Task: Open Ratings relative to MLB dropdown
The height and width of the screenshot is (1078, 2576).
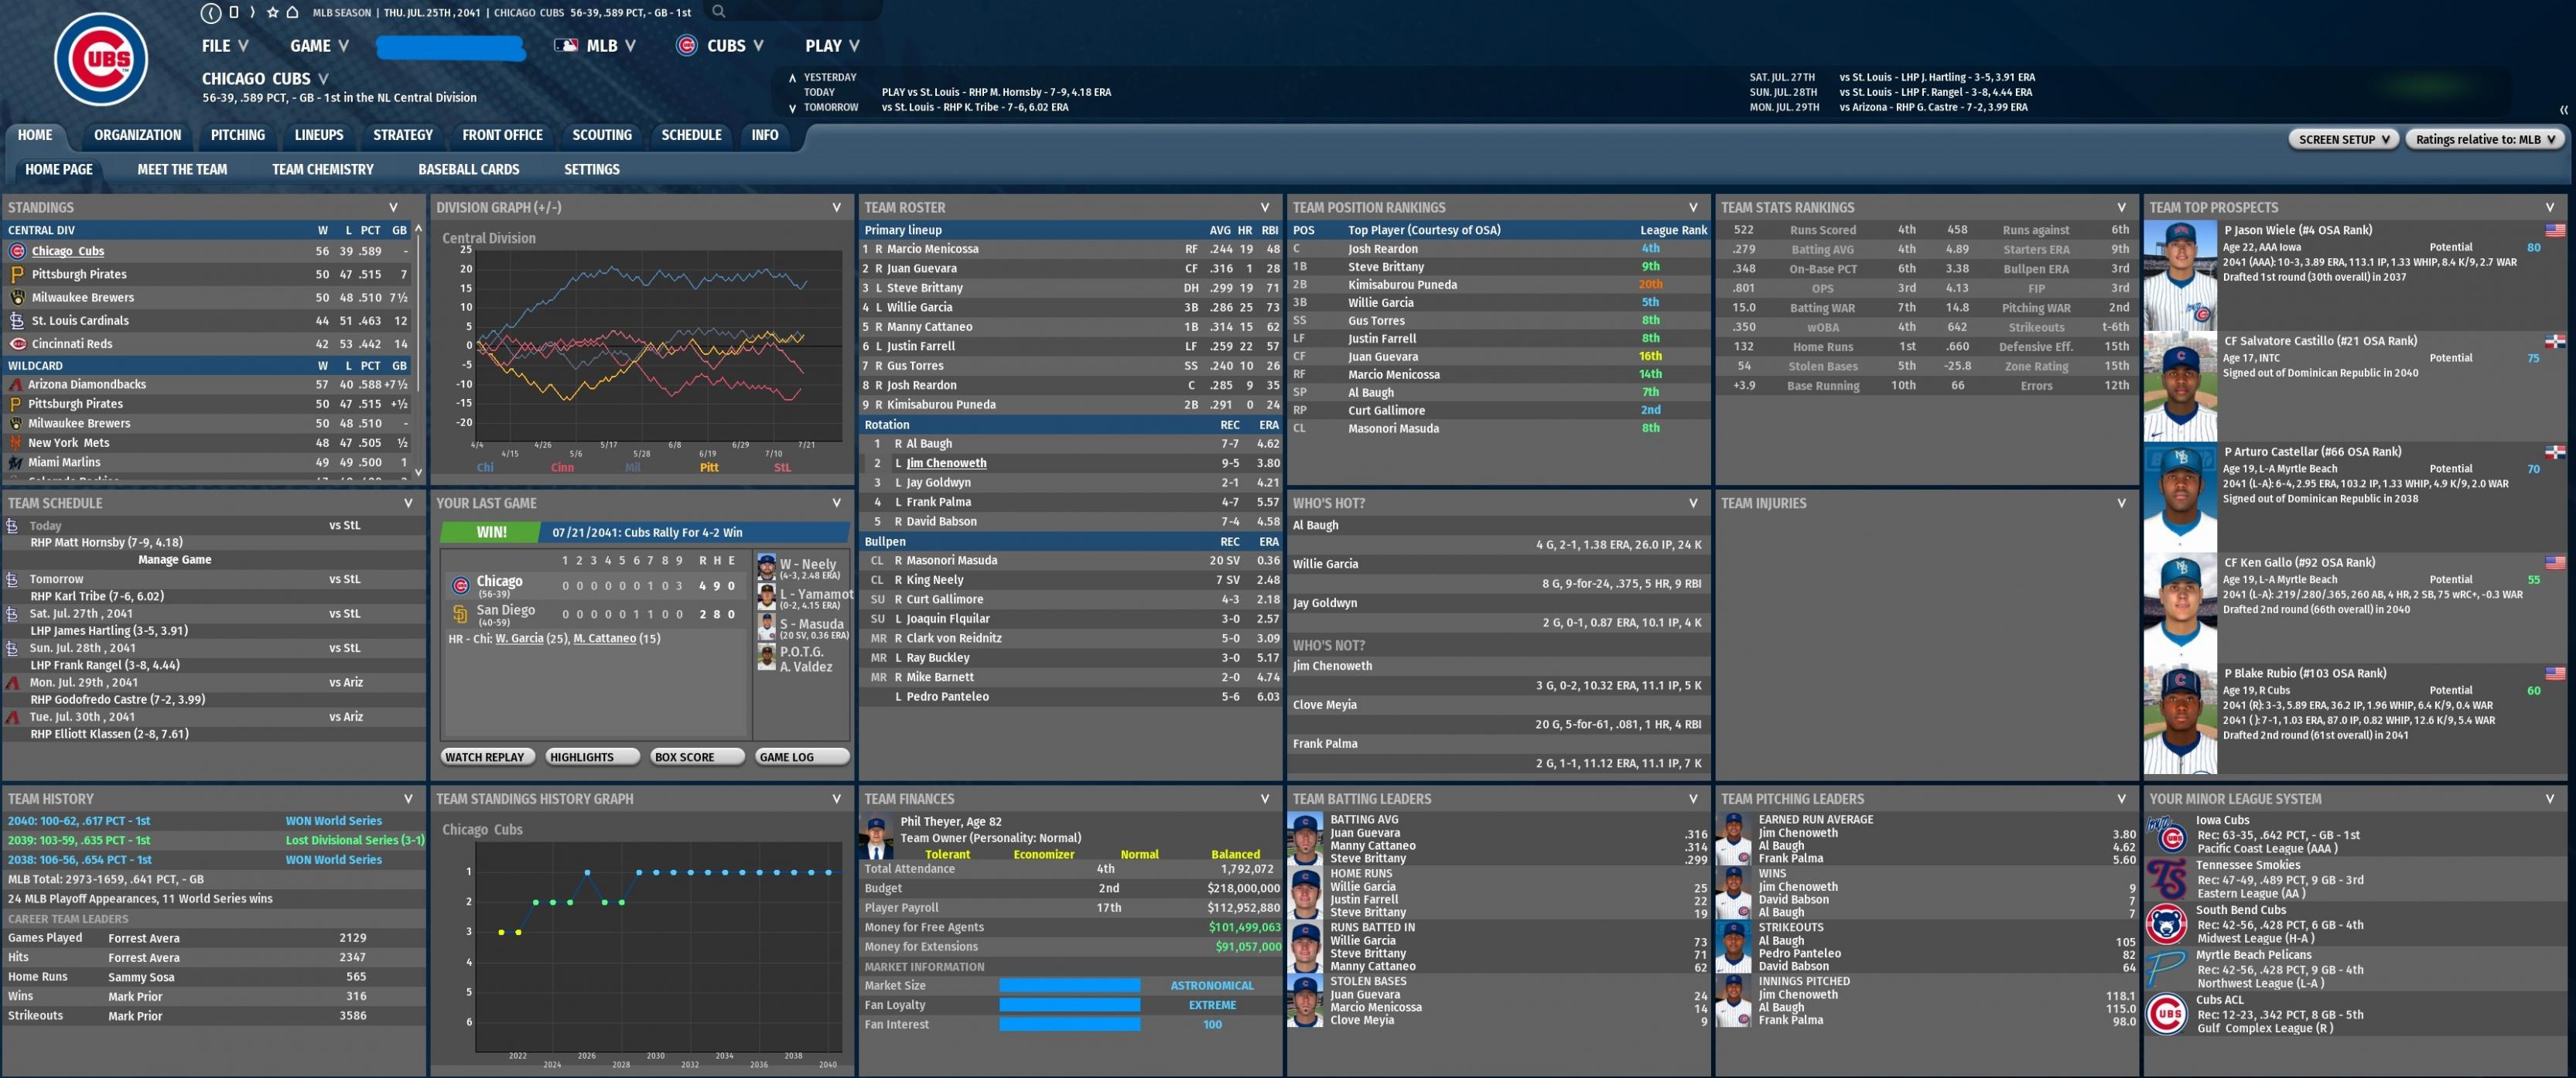Action: [x=2484, y=139]
